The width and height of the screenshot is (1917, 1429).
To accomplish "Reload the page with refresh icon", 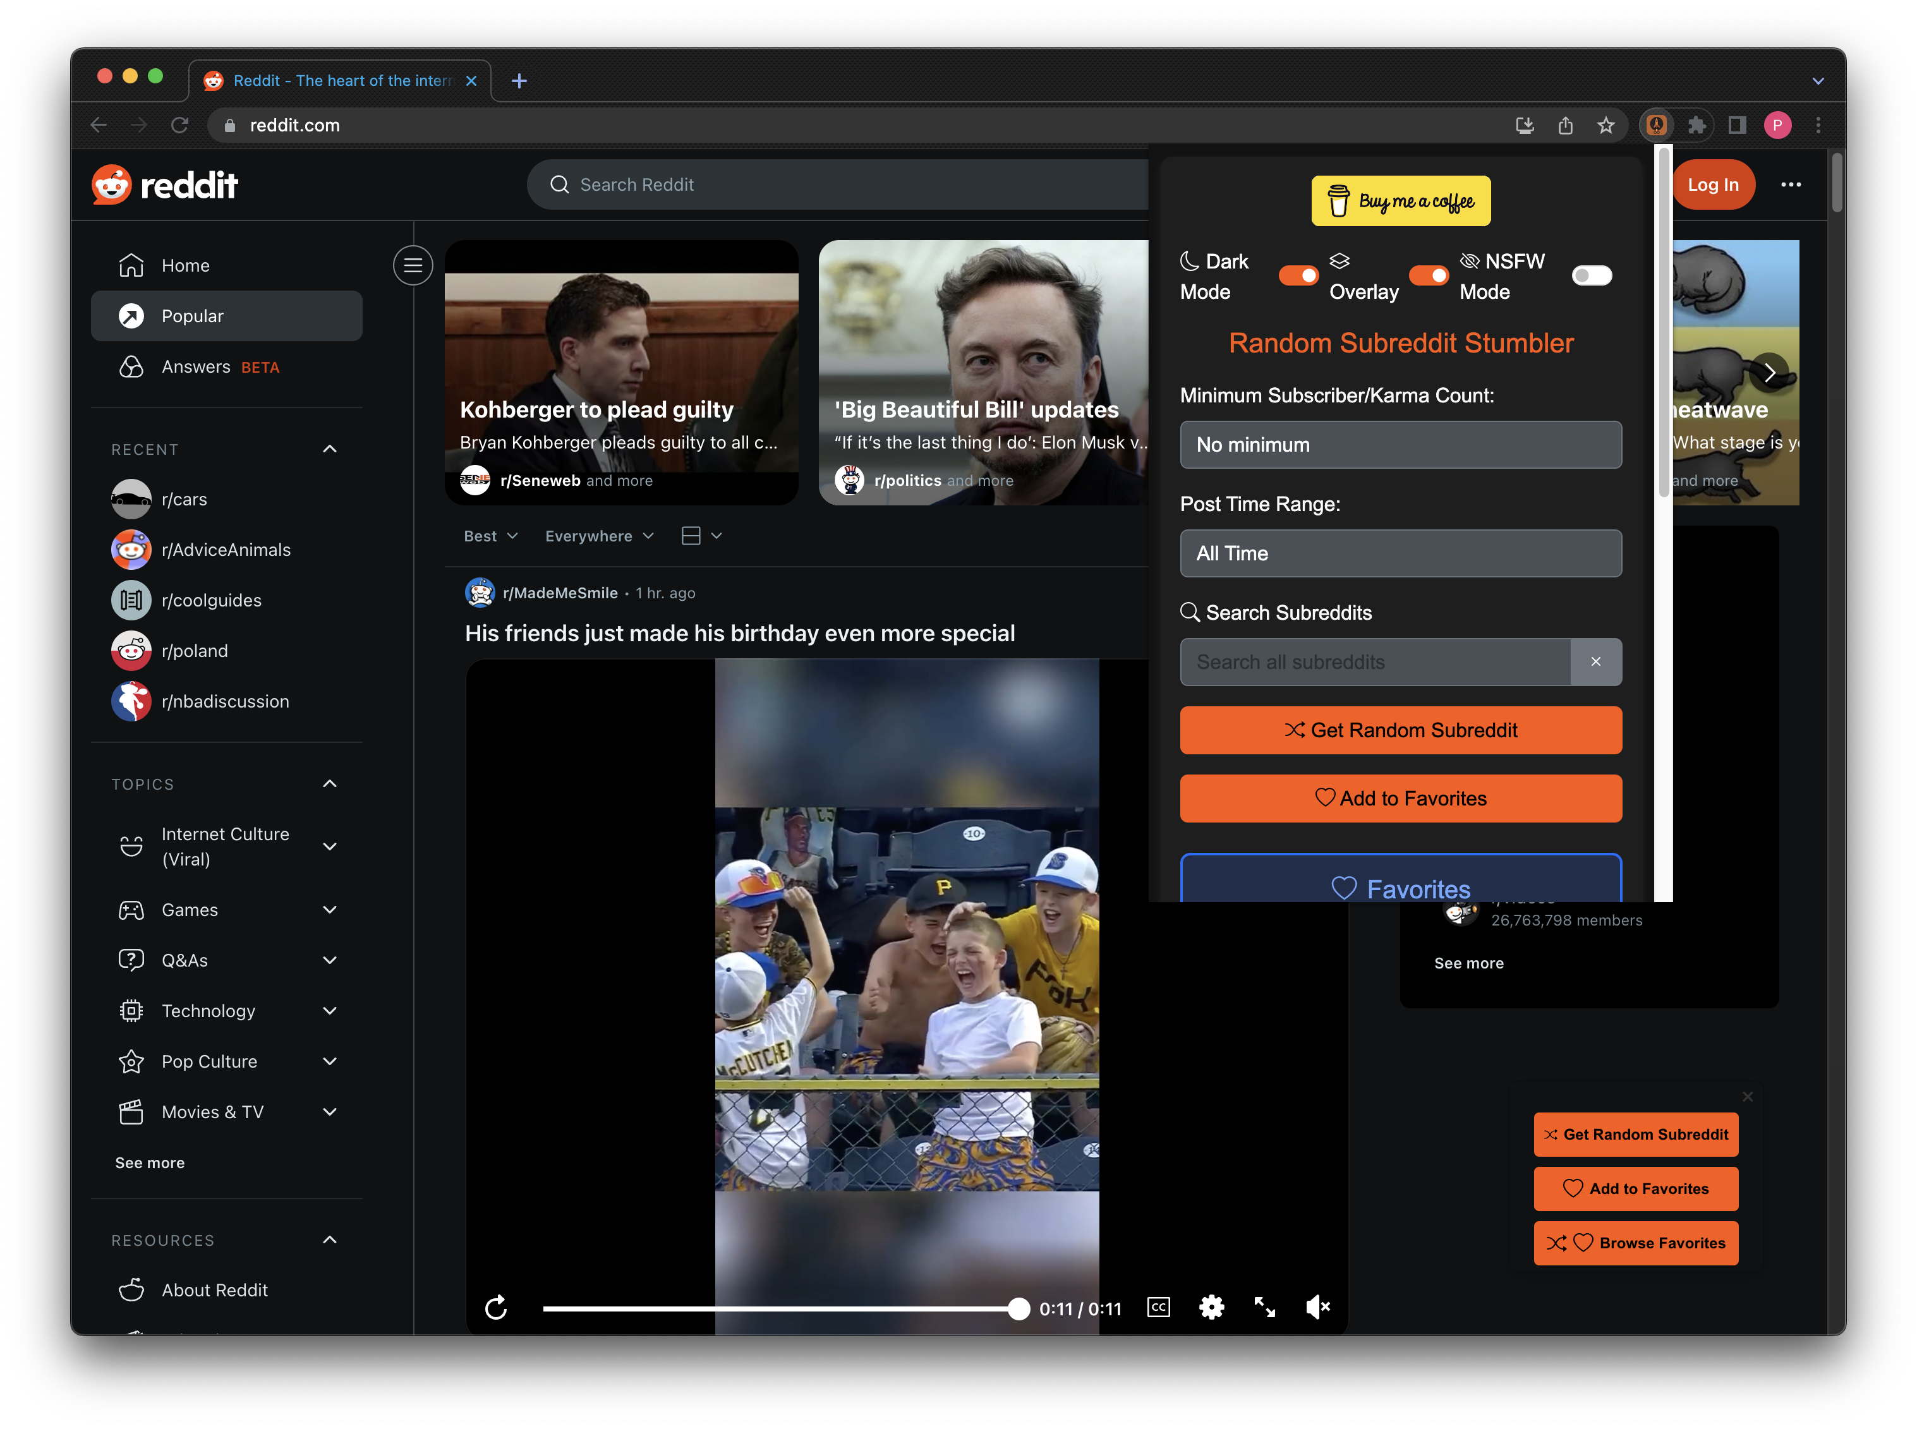I will (x=179, y=126).
